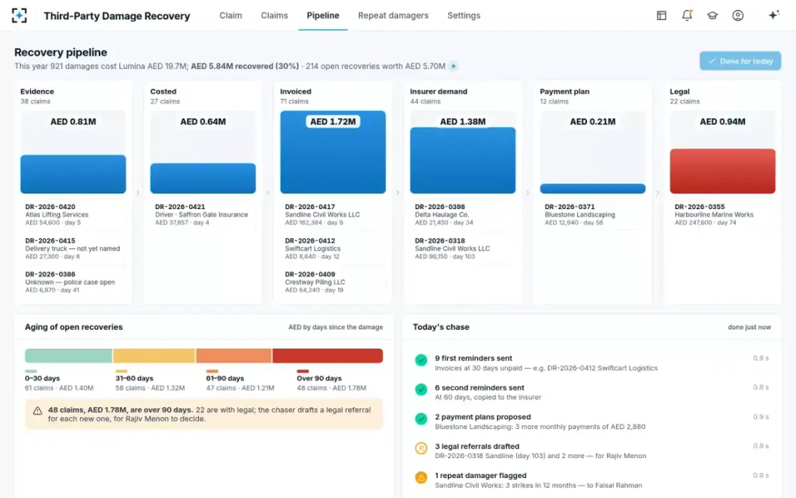Click '31–60 days' legend label

pyautogui.click(x=135, y=378)
